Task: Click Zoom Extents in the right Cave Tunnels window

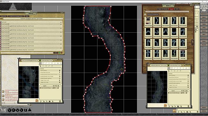Action: point(179,75)
